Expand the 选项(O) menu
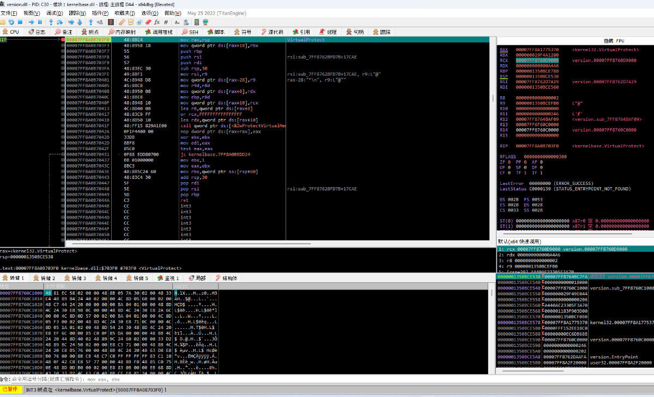This screenshot has width=654, height=397. click(150, 13)
